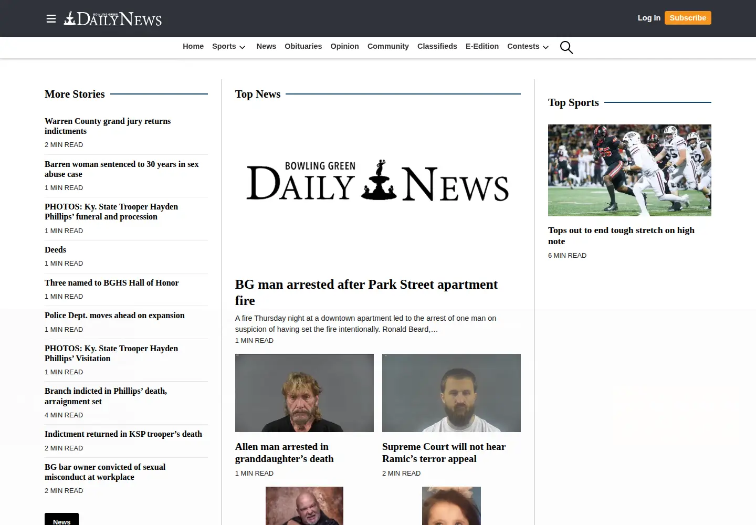Click the 6 MIN READ label
This screenshot has height=525, width=756.
pos(567,256)
